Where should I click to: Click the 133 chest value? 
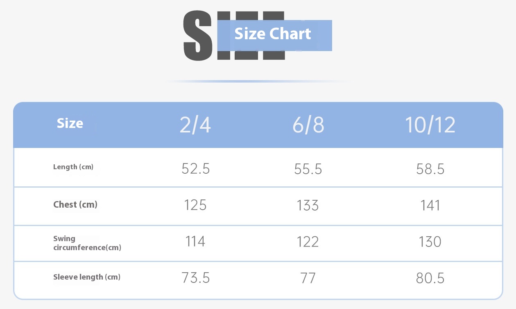(308, 205)
